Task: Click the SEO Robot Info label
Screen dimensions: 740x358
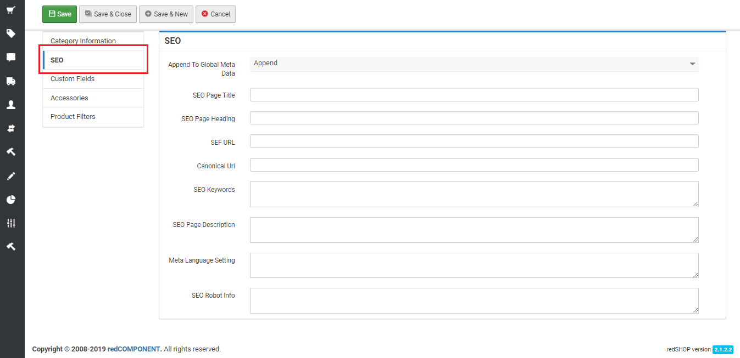Action: tap(213, 296)
